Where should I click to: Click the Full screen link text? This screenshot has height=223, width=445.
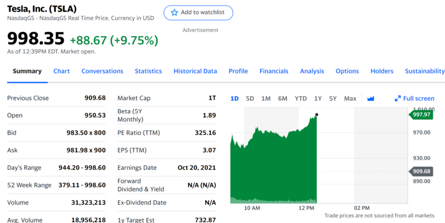[419, 98]
